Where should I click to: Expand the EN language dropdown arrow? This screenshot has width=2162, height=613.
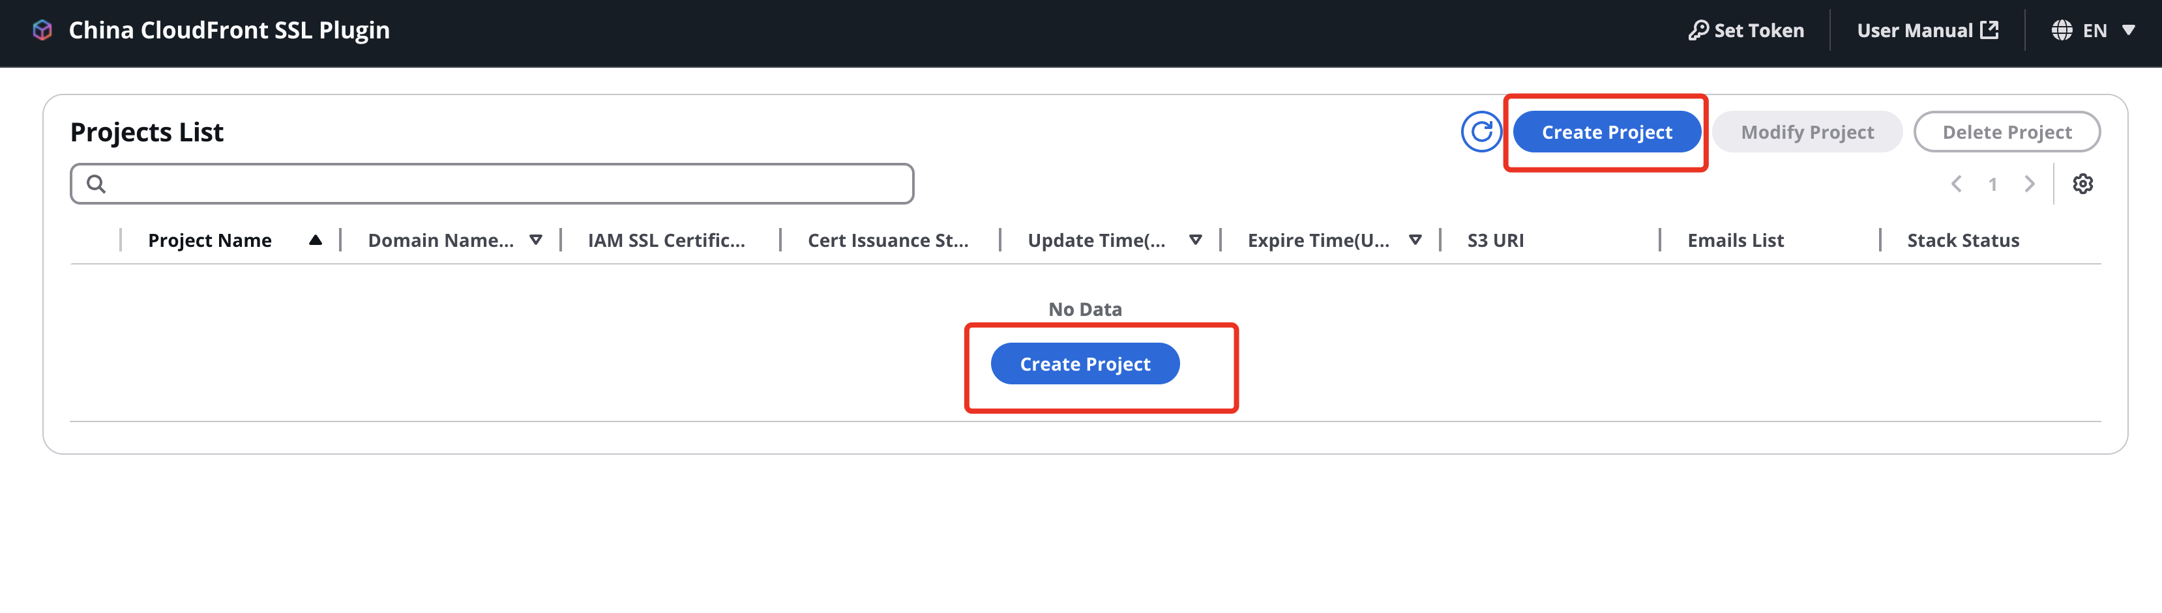click(2129, 30)
